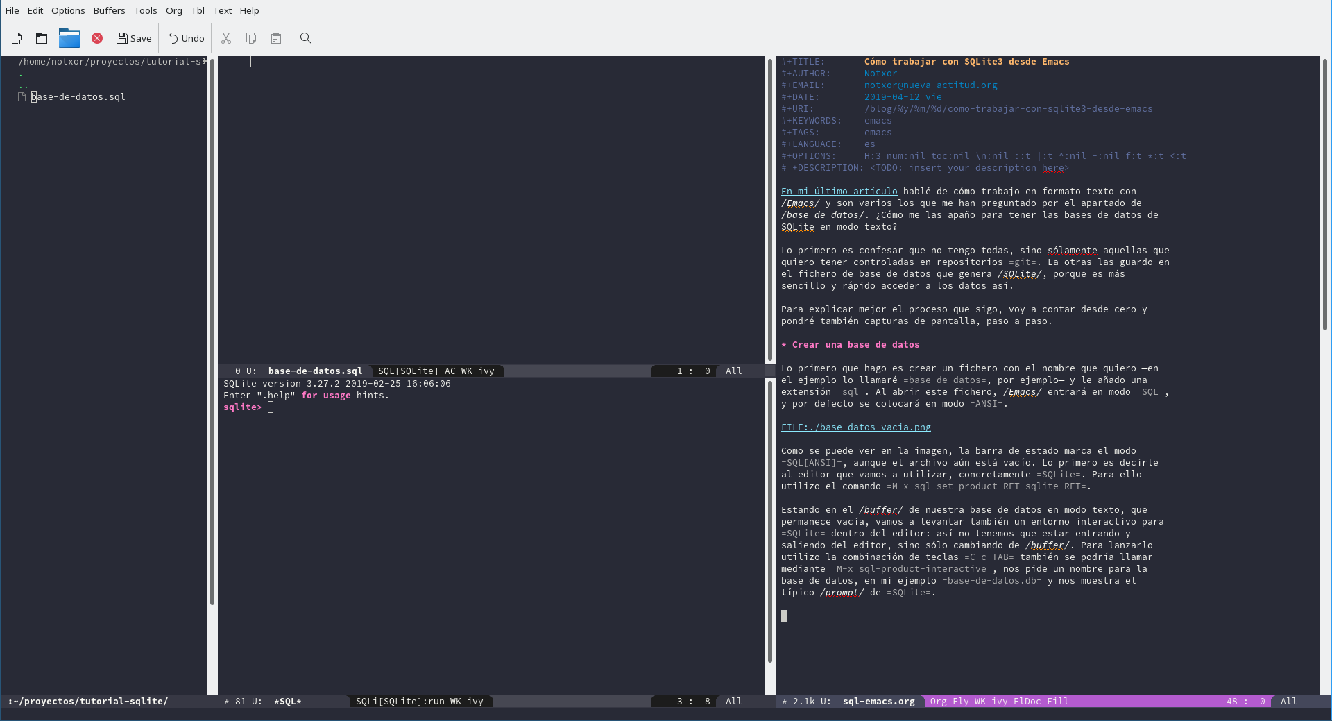Click the base-de-datos.sql buffer name in the mode line
This screenshot has height=721, width=1332.
[x=316, y=371]
